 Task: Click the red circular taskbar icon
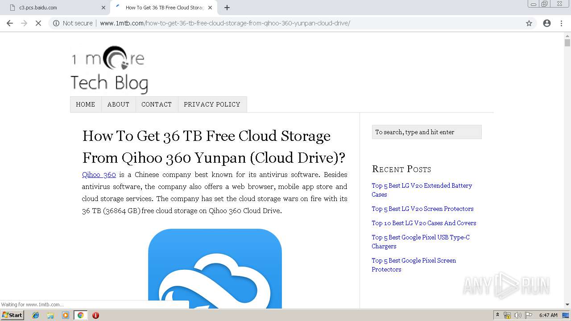95,315
